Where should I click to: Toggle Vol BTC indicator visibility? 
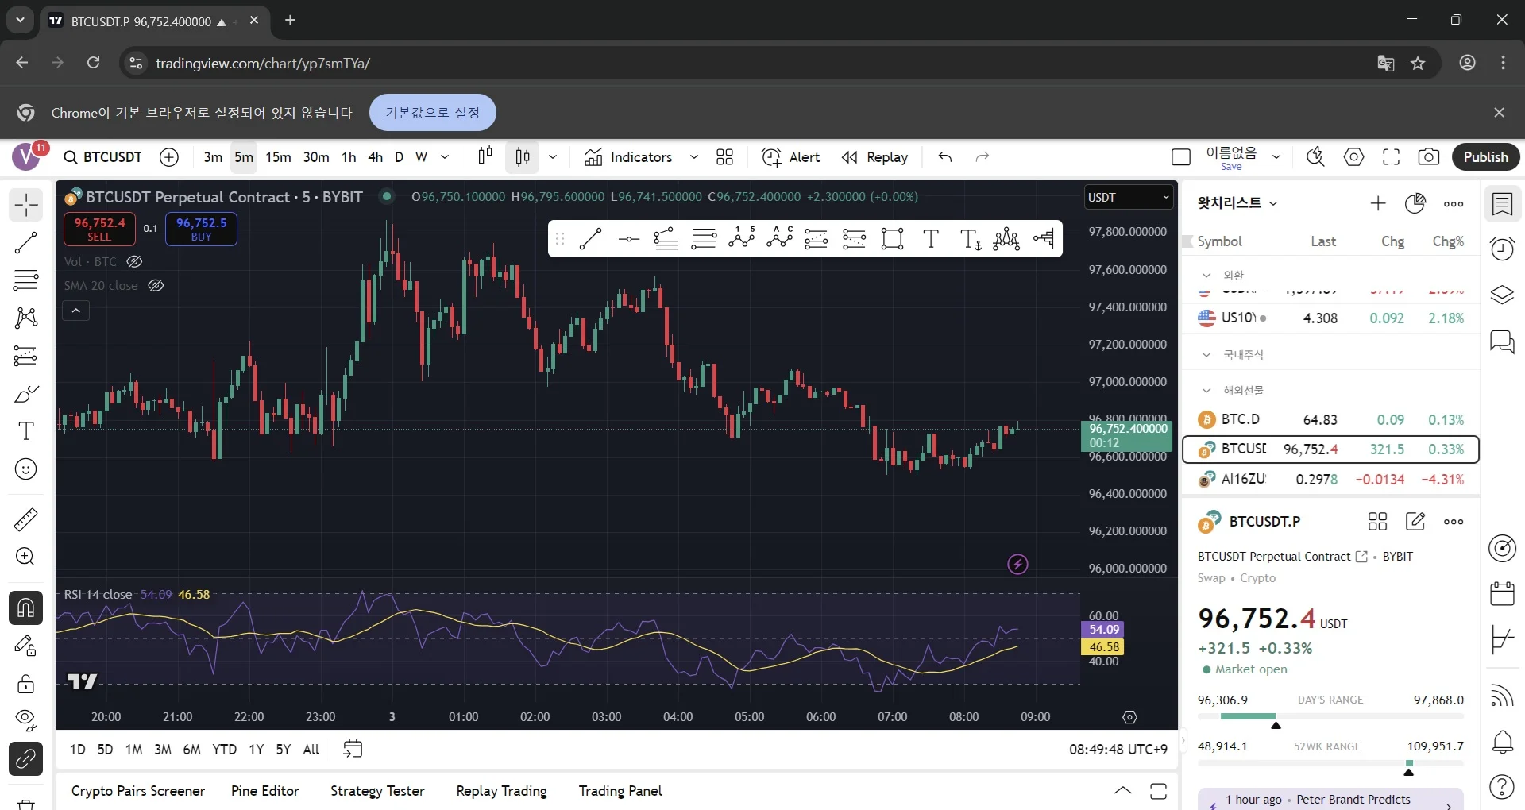coord(134,261)
